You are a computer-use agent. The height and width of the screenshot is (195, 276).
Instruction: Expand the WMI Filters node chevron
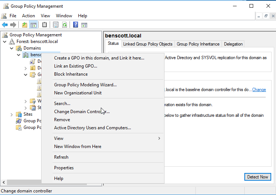(x=26, y=101)
